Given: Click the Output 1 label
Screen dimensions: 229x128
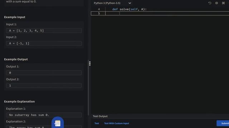Looking at the screenshot, I should pyautogui.click(x=13, y=66).
